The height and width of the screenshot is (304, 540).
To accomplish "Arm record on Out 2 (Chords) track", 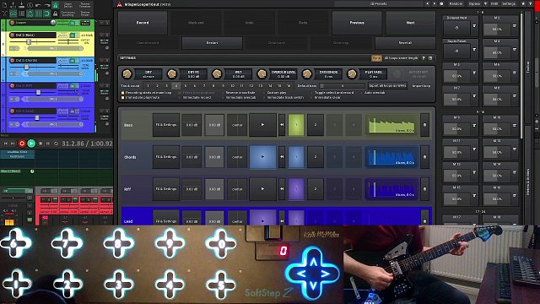I will coord(13,60).
